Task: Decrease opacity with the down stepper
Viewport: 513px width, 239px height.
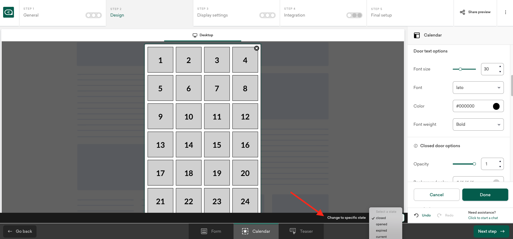Action: click(x=500, y=167)
